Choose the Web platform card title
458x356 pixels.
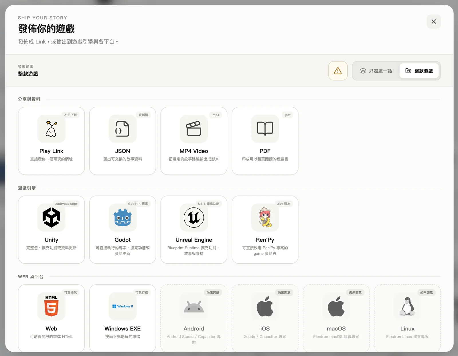tap(51, 329)
